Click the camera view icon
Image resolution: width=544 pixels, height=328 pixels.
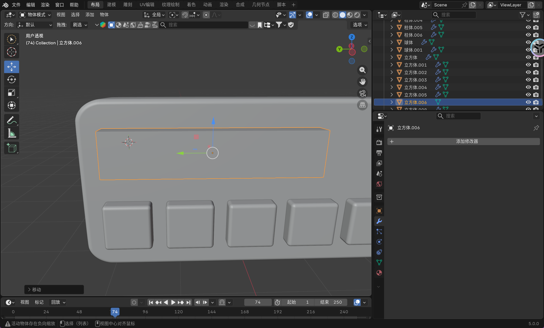click(362, 93)
